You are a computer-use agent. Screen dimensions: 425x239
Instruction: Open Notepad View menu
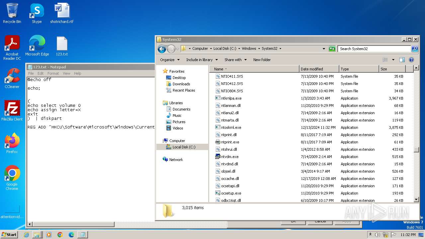coord(66,73)
